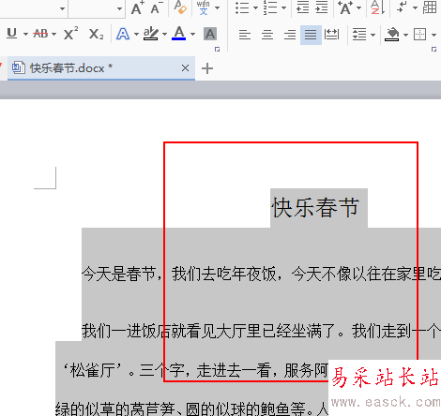Screen dimensions: 441x416
Task: Open the phonetic guide dropdown arrow
Action: pos(217,7)
